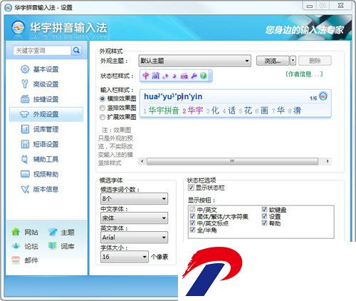Open 候选字词个数 dropdown showing 8个
The width and height of the screenshot is (356, 301).
coord(134,198)
